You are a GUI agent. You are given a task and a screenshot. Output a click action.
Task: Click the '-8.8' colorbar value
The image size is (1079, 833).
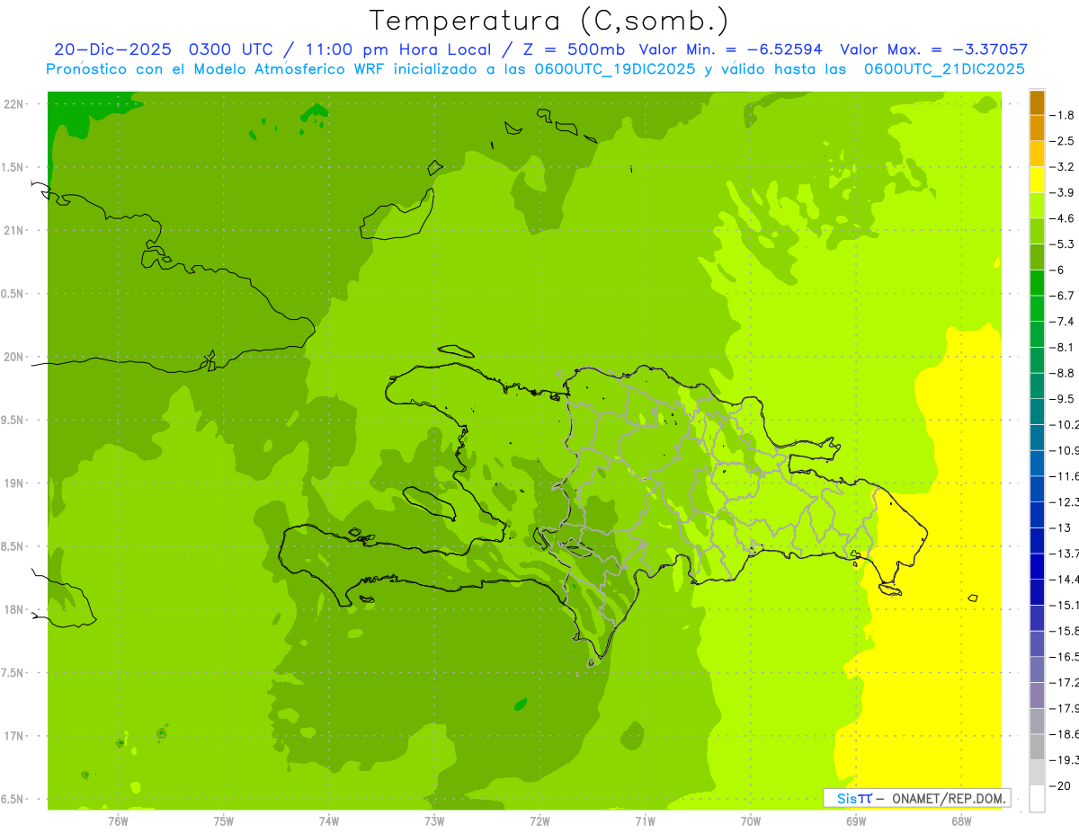tap(1061, 373)
